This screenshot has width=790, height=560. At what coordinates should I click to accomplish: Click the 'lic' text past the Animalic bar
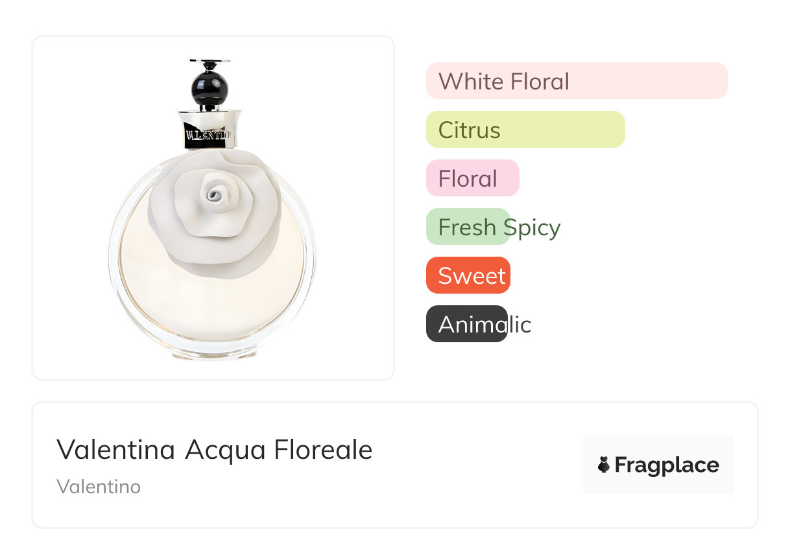pos(520,324)
